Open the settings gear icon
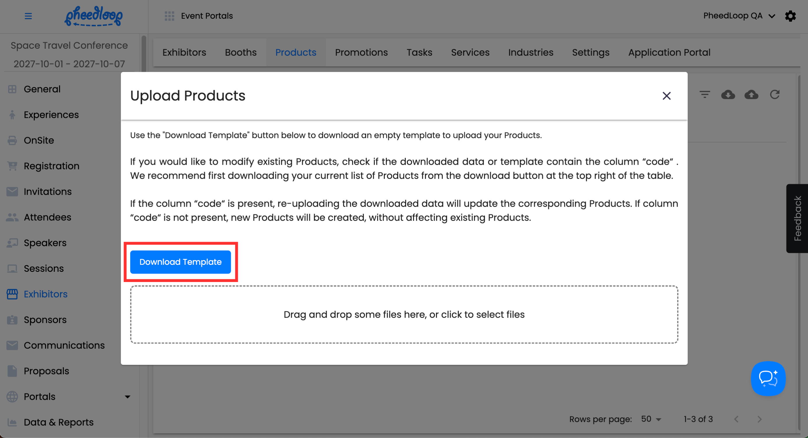The image size is (808, 438). pos(790,16)
